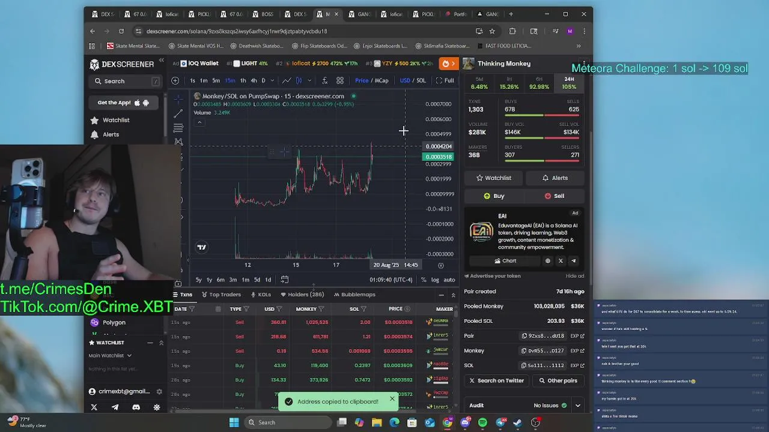769x432 pixels.
Task: Toggle log scale on chart
Action: [x=435, y=280]
